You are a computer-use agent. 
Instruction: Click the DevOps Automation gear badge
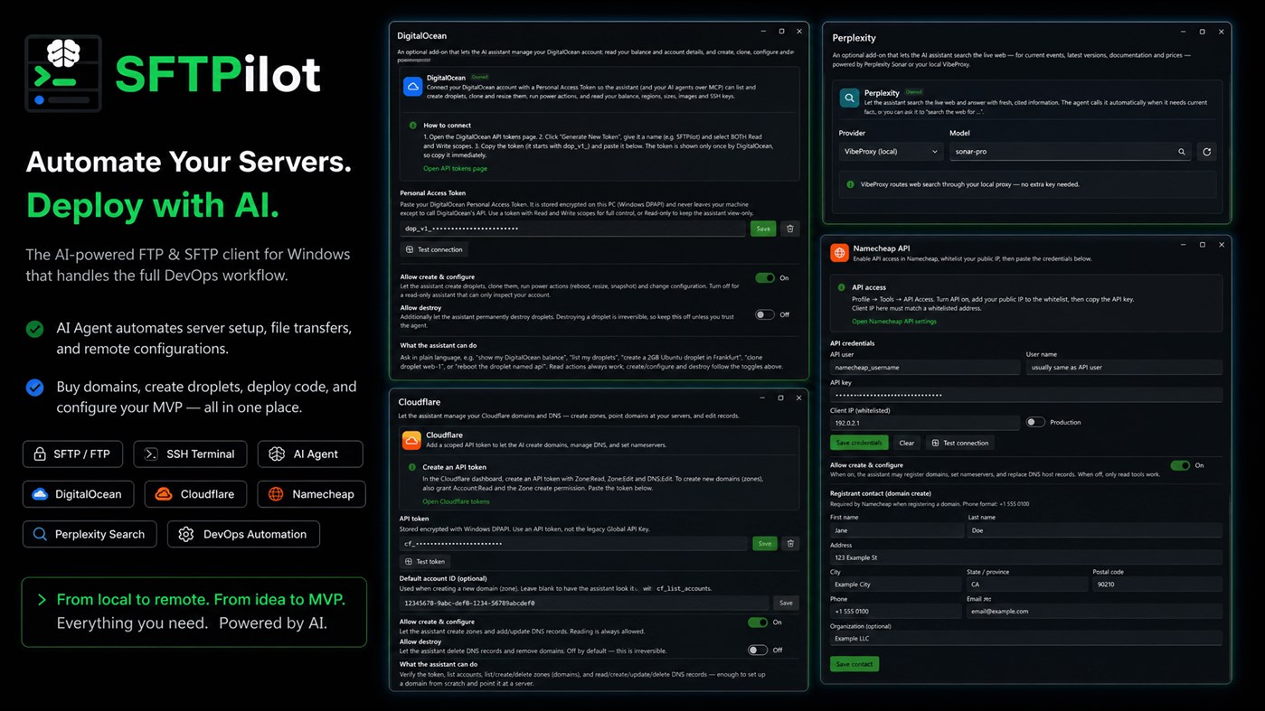click(x=243, y=534)
